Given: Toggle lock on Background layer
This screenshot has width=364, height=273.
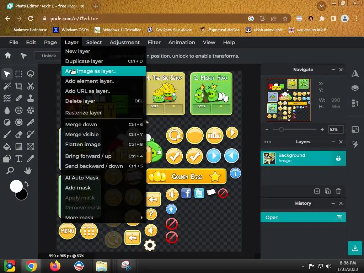Looking at the screenshot, I should [338, 158].
